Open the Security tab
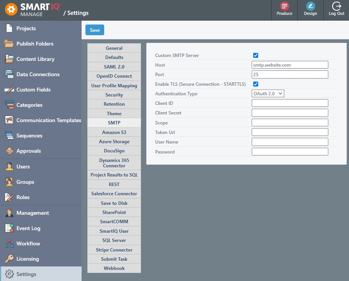The width and height of the screenshot is (349, 281). point(114,95)
